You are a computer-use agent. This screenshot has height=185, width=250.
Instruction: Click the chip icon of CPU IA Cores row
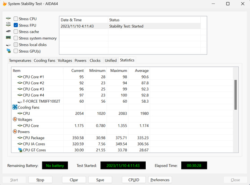pyautogui.click(x=20, y=144)
